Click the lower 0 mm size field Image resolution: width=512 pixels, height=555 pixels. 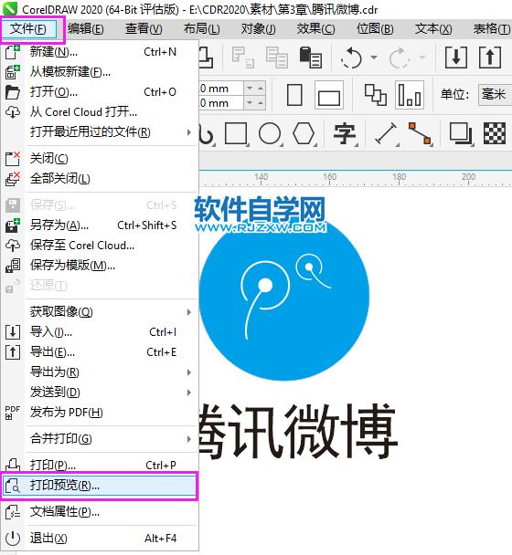pyautogui.click(x=221, y=103)
